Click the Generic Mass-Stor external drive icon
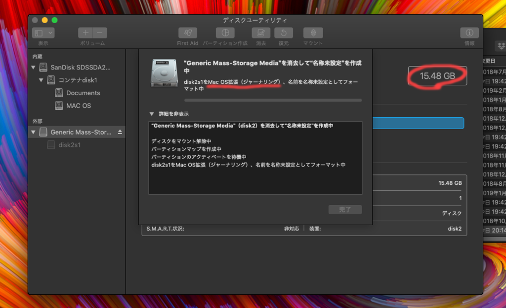Viewport: 506px width, 308px height. pyautogui.click(x=43, y=132)
